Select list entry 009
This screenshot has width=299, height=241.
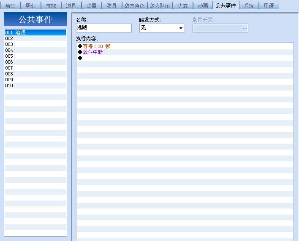coord(35,80)
